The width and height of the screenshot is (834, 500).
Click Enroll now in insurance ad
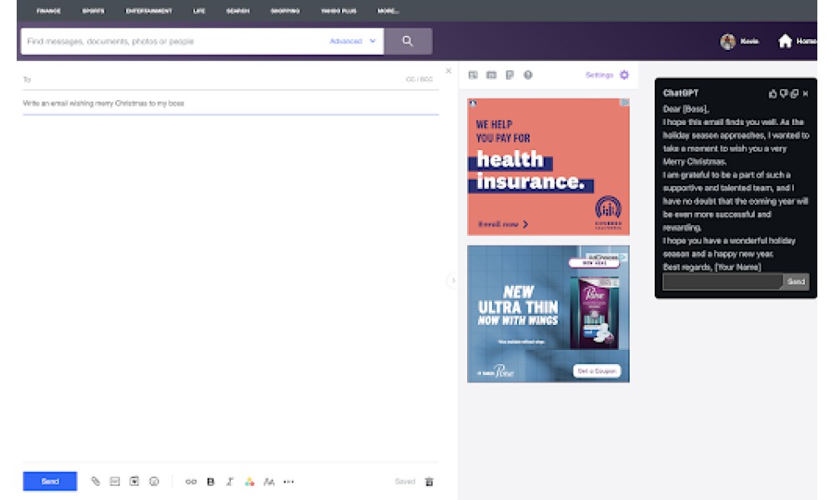coord(503,224)
